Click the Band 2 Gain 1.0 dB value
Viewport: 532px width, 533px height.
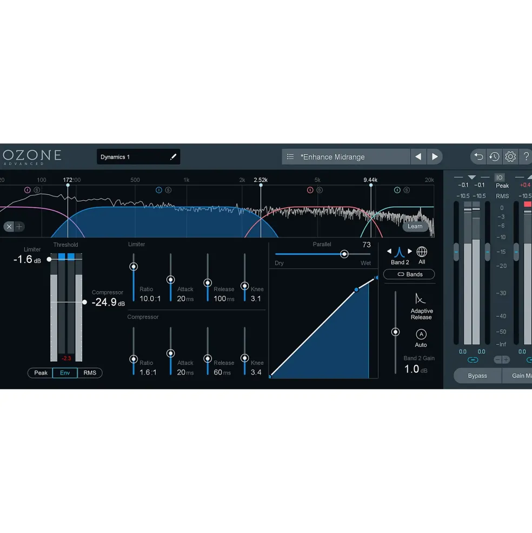pos(415,369)
